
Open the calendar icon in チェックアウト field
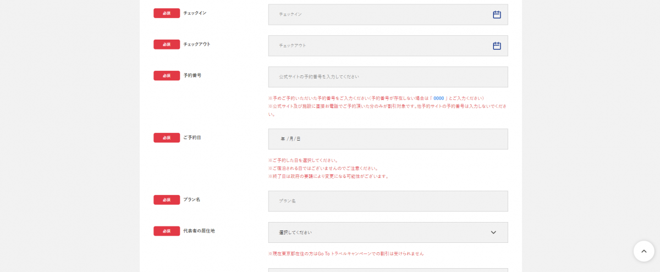(x=497, y=46)
